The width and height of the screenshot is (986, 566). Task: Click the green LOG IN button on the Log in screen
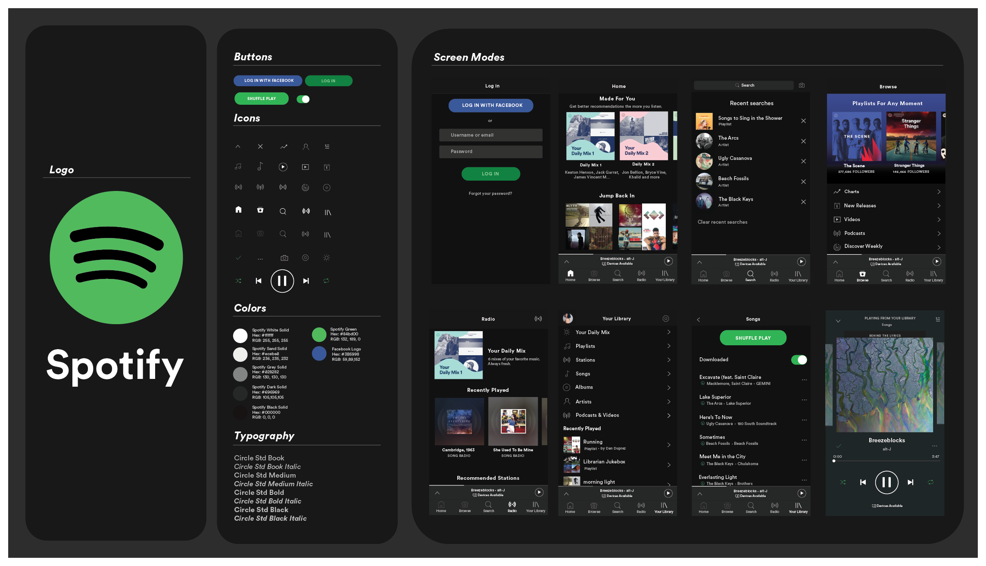coord(490,174)
